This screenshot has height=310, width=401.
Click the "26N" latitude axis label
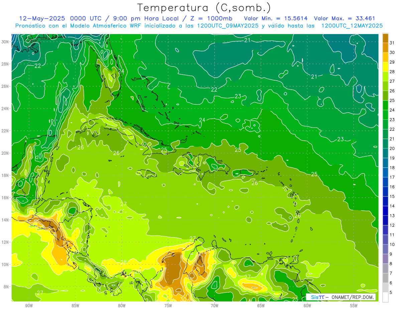[x=5, y=86]
